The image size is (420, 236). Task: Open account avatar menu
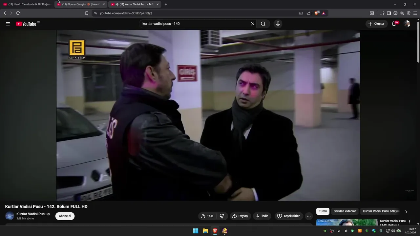407,24
